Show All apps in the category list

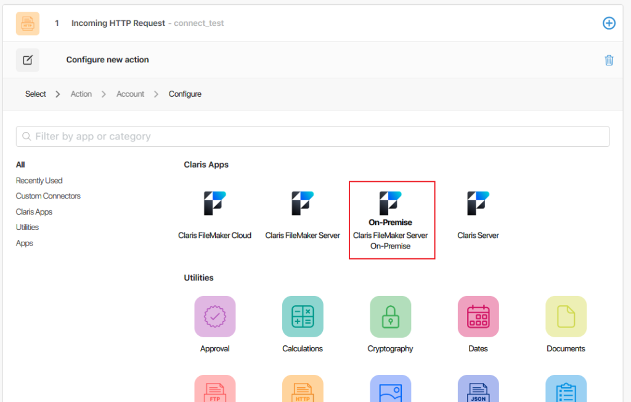coord(20,165)
